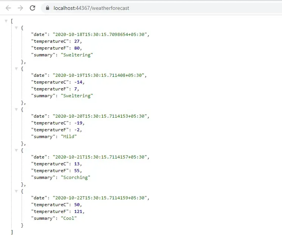Collapse the root JSON array
This screenshot has width=282, height=247.
pos(6,21)
